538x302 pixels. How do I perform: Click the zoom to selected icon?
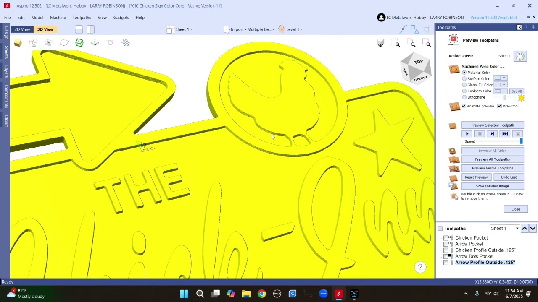pos(427,43)
